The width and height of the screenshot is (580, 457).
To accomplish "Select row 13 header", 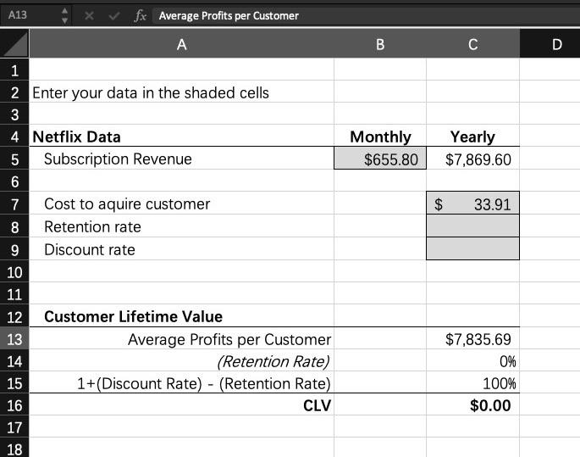I will coord(14,339).
